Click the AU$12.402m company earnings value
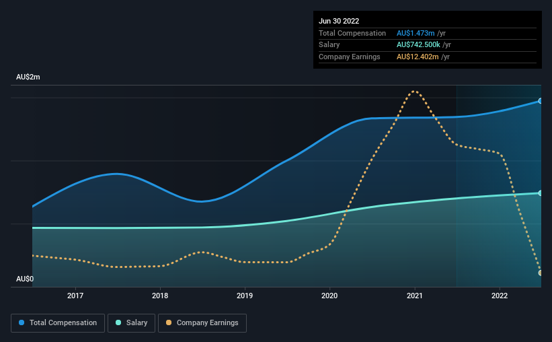Viewport: 552px width, 342px height. pos(418,57)
